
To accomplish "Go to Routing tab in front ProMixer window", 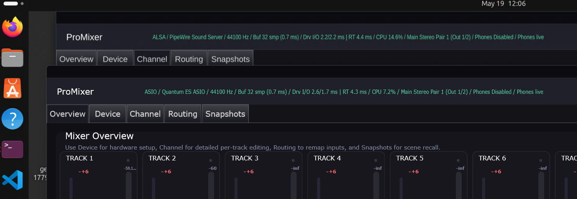I will click(182, 114).
